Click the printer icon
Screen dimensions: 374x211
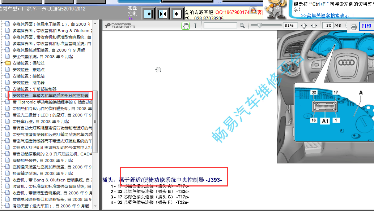[353, 27]
